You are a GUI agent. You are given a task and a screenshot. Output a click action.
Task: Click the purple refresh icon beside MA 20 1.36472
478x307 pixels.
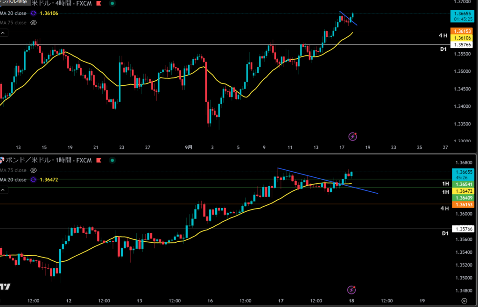coord(34,180)
